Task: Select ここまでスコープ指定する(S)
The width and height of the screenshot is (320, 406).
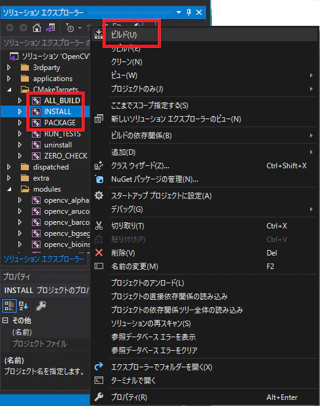Action: point(205,106)
